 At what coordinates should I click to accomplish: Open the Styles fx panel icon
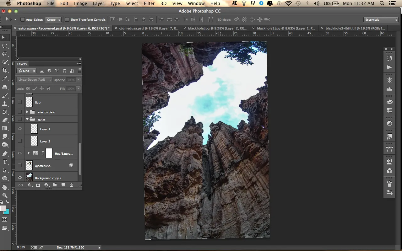coord(389,137)
